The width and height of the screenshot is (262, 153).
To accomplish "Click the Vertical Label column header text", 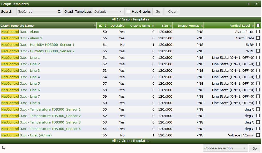I will pyautogui.click(x=240, y=26).
